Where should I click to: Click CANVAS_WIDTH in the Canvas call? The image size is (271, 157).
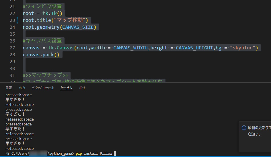tap(130, 48)
